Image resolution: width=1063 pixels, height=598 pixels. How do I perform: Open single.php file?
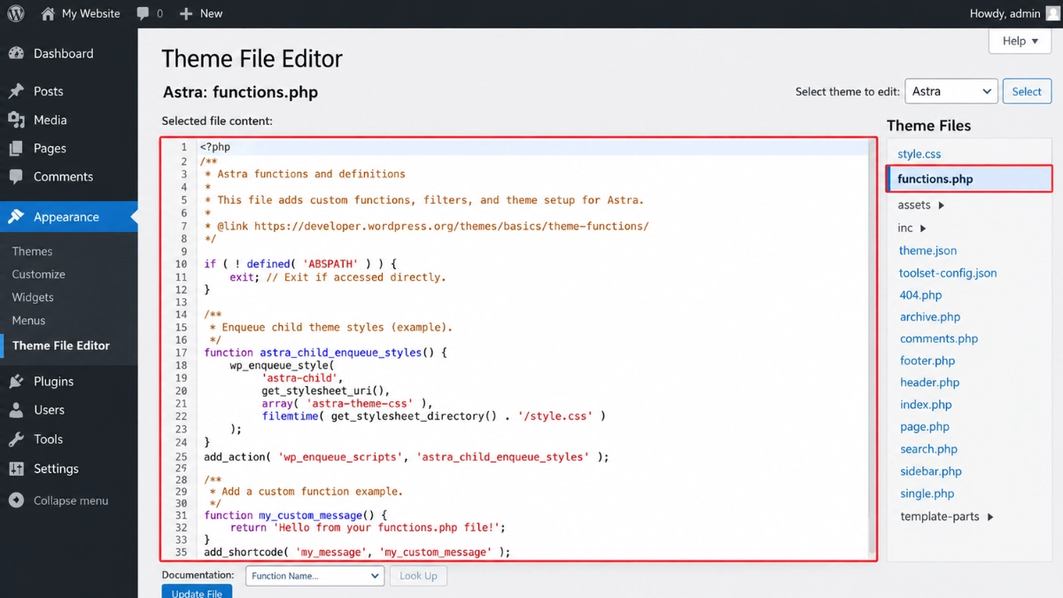click(x=927, y=493)
